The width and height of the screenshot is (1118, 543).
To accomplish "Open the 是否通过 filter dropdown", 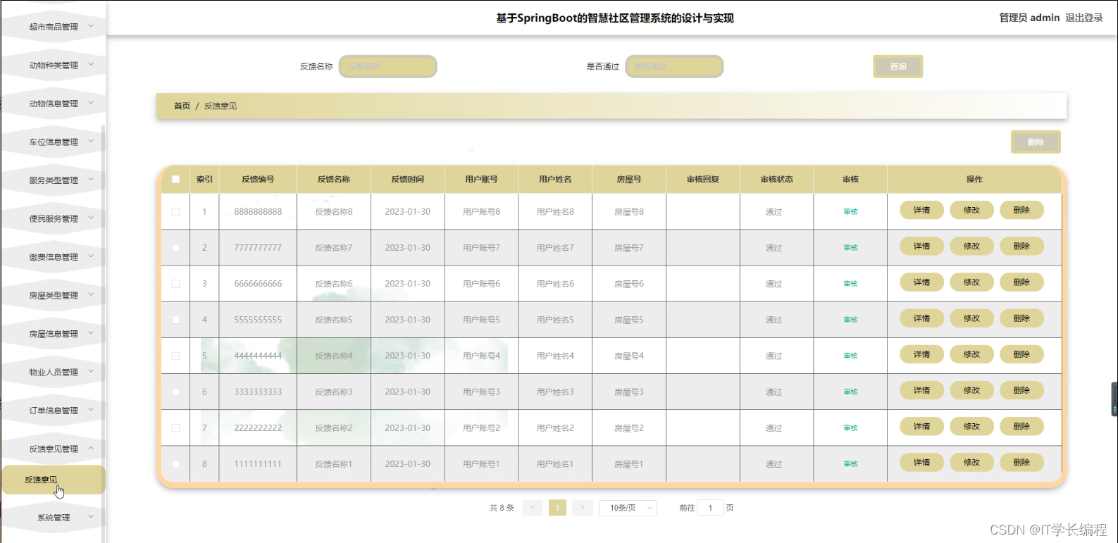I will point(674,66).
